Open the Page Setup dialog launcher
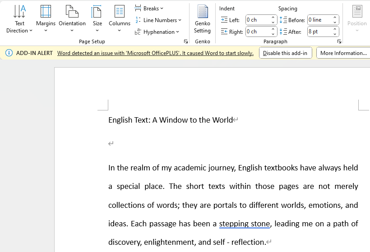 (x=185, y=41)
